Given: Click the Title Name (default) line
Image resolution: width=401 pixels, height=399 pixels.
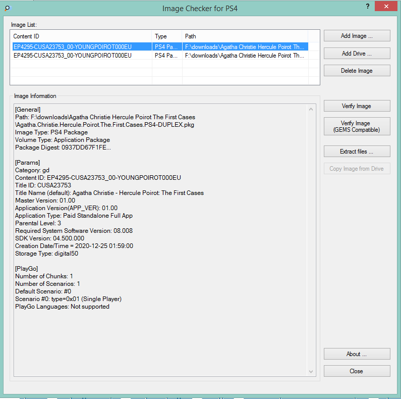Looking at the screenshot, I should click(109, 193).
